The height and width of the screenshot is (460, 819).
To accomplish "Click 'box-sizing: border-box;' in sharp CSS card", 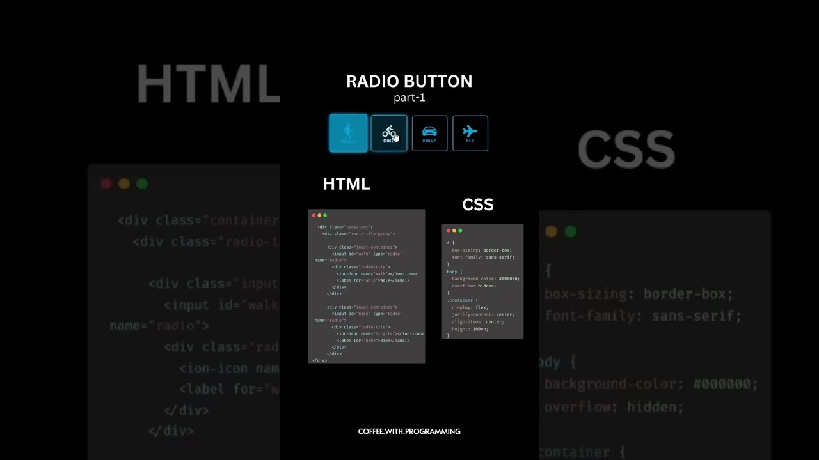I will 482,250.
